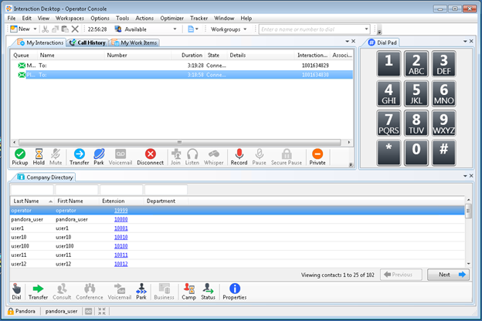
Task: Click the Pickup call icon
Action: pos(20,157)
